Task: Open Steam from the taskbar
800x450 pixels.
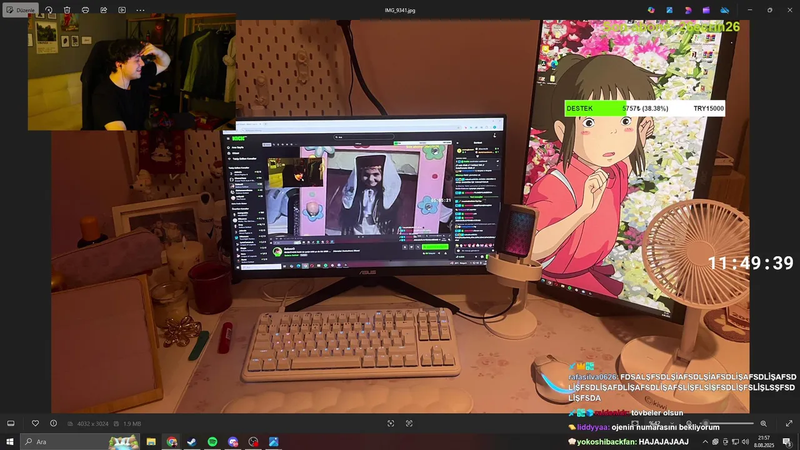Action: (192, 442)
